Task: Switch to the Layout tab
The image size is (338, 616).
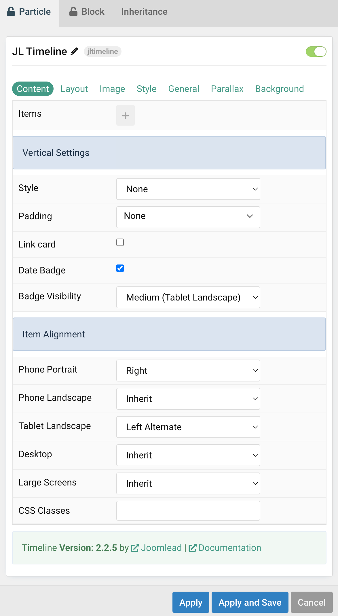Action: pos(74,89)
